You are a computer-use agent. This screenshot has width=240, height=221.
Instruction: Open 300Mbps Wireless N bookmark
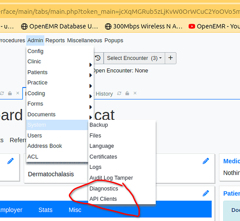pos(143,27)
